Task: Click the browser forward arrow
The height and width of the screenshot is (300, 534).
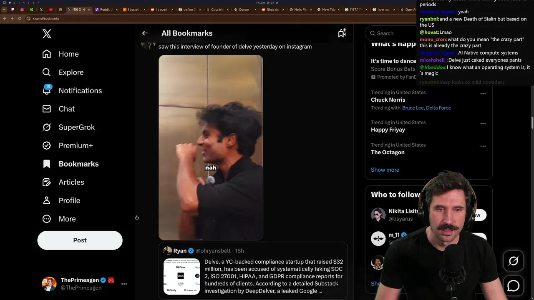Action: 12,18
